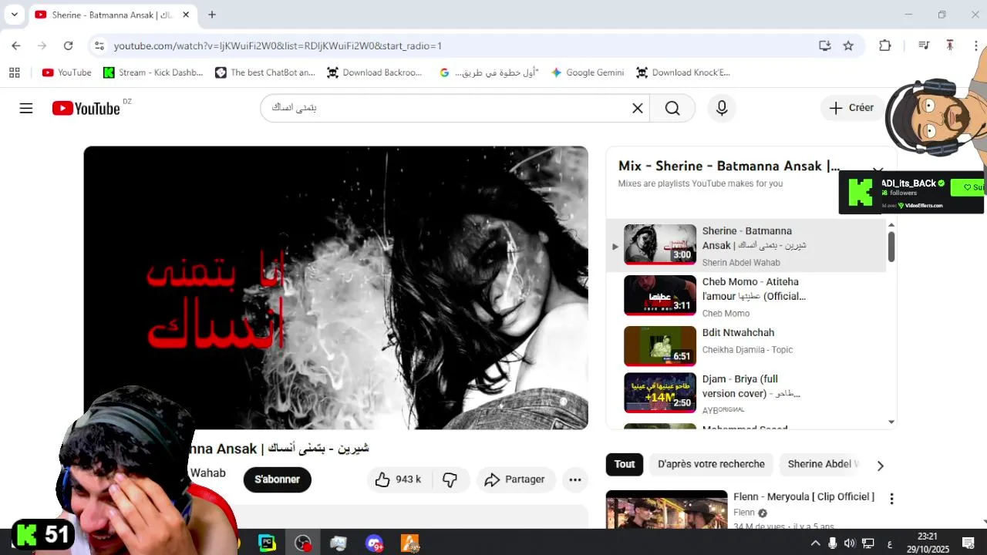
Task: Open the Chrome extensions puzzle icon
Action: click(x=885, y=45)
